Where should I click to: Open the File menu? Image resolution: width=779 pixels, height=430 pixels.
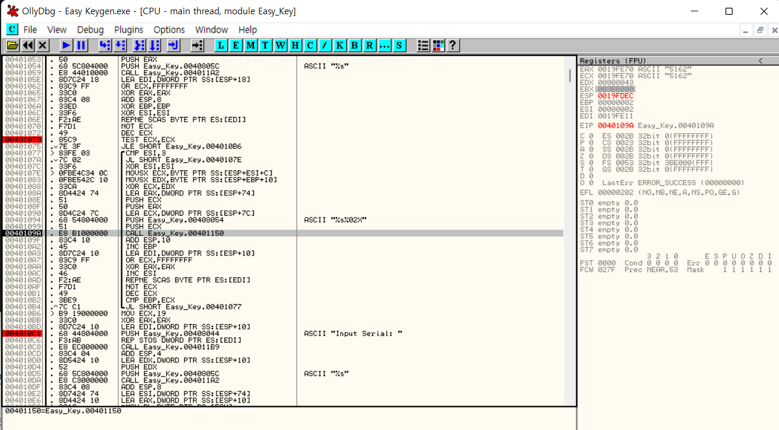click(x=30, y=30)
